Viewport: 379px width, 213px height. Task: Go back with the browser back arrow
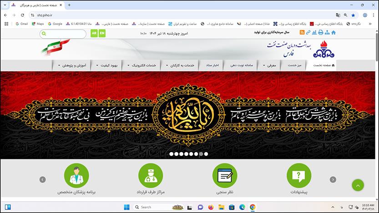click(5, 15)
